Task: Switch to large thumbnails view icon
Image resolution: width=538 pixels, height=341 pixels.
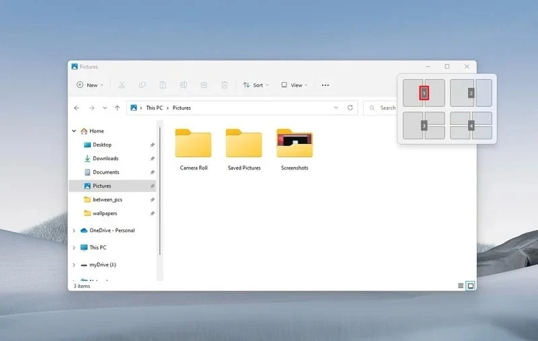Action: tap(471, 286)
